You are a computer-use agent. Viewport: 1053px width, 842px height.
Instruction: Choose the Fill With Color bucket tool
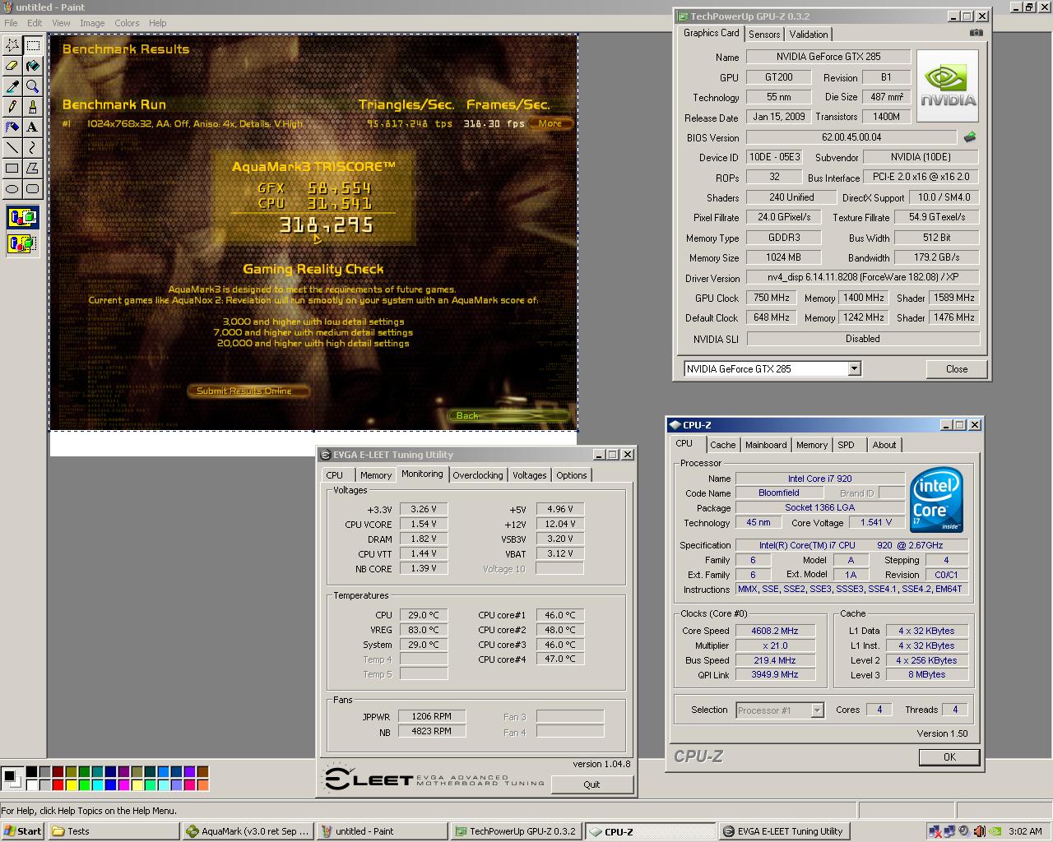click(33, 66)
